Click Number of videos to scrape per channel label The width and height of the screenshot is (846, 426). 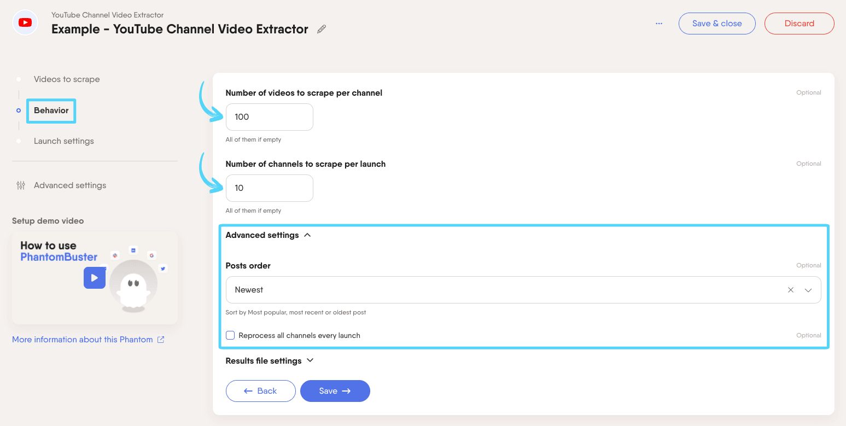(304, 93)
